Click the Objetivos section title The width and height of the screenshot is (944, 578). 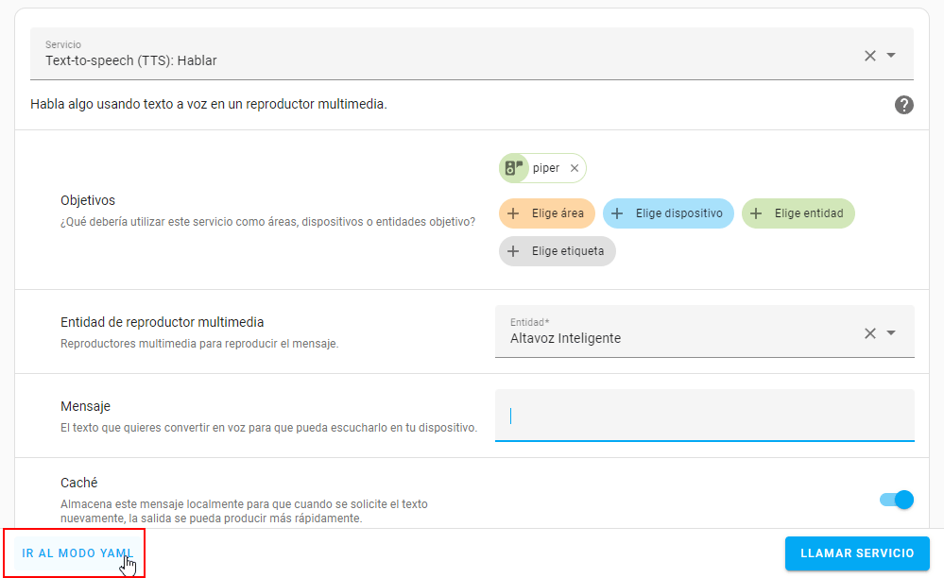click(88, 200)
